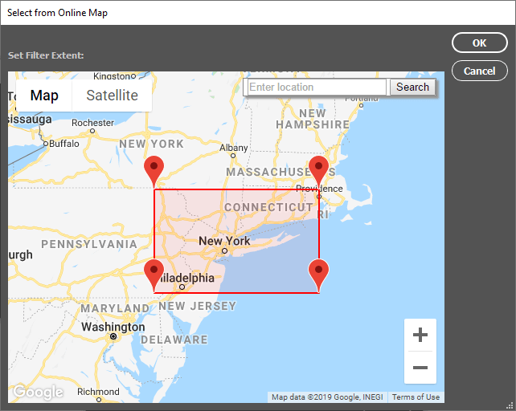Screen dimensions: 516x411
Task: Select the top-left extent marker pin
Action: click(x=154, y=172)
